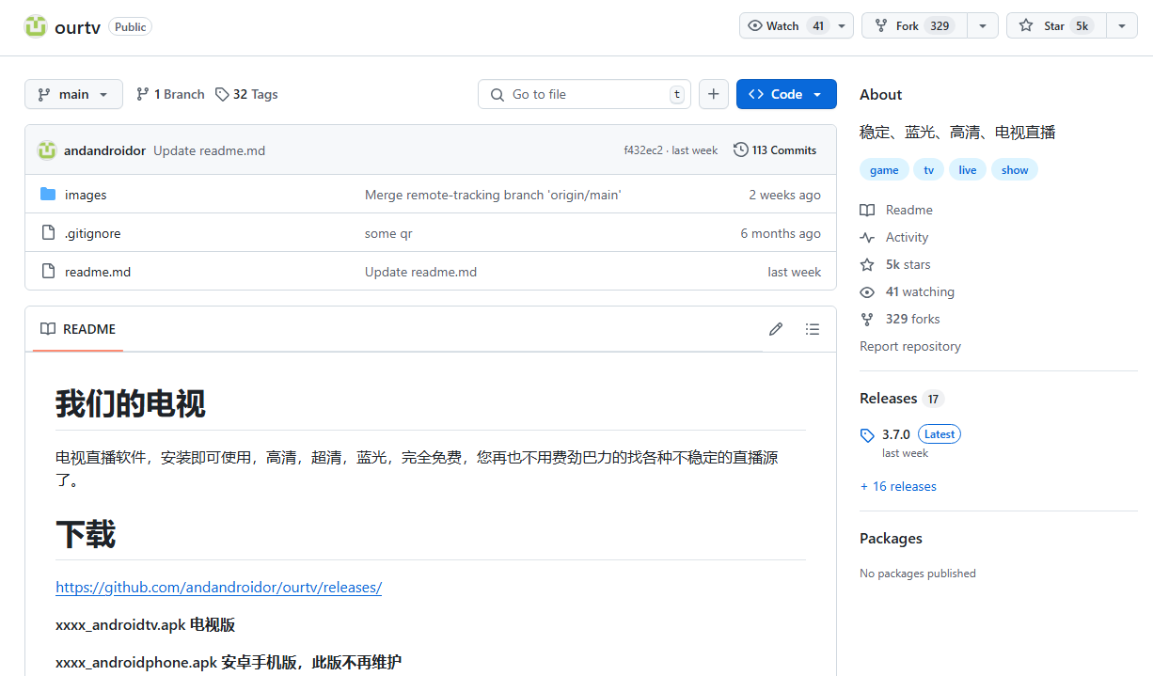Screen dimensions: 1153x676
Task: Click the '6 months ago' gitignore timestamp
Action: (781, 233)
